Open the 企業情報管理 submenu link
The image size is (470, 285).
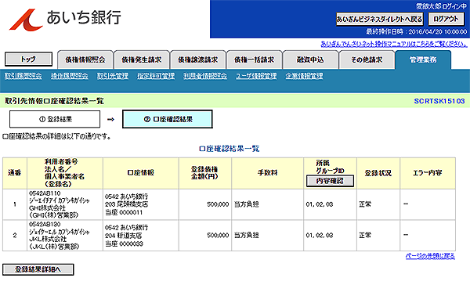click(304, 76)
